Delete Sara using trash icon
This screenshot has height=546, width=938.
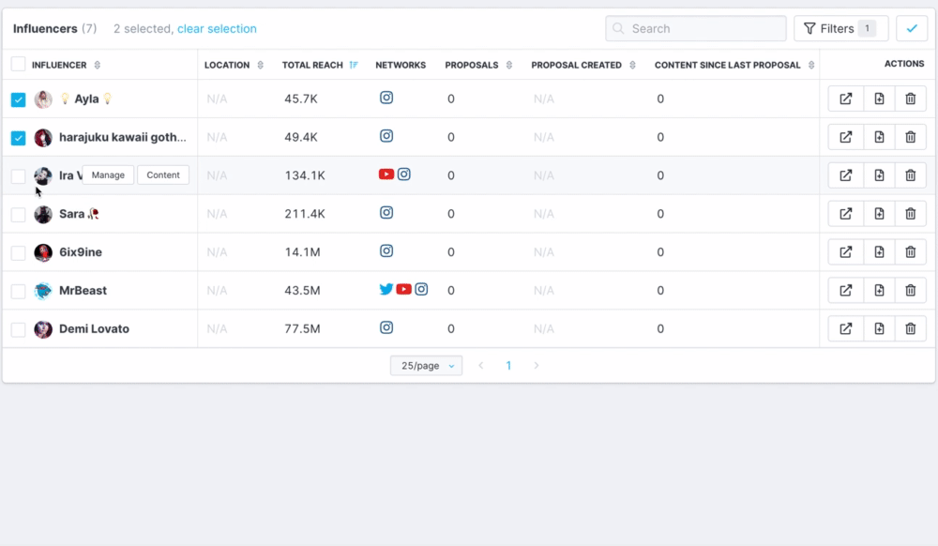click(911, 214)
